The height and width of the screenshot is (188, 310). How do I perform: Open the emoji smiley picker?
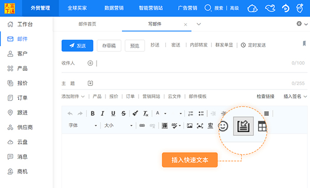(x=223, y=126)
